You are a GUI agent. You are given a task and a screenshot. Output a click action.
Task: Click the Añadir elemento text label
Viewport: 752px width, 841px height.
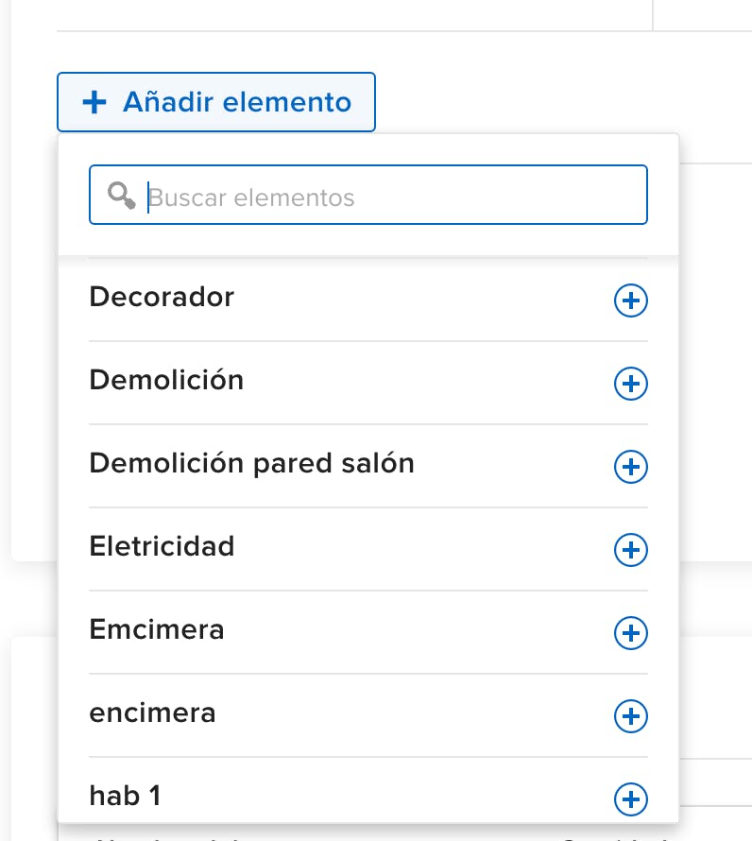[237, 102]
